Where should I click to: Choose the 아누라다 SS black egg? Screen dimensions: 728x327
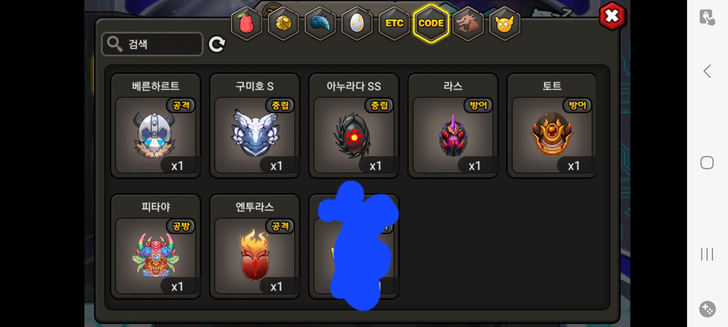(354, 126)
